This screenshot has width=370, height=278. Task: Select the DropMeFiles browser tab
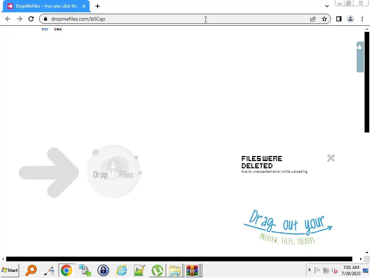(46, 6)
